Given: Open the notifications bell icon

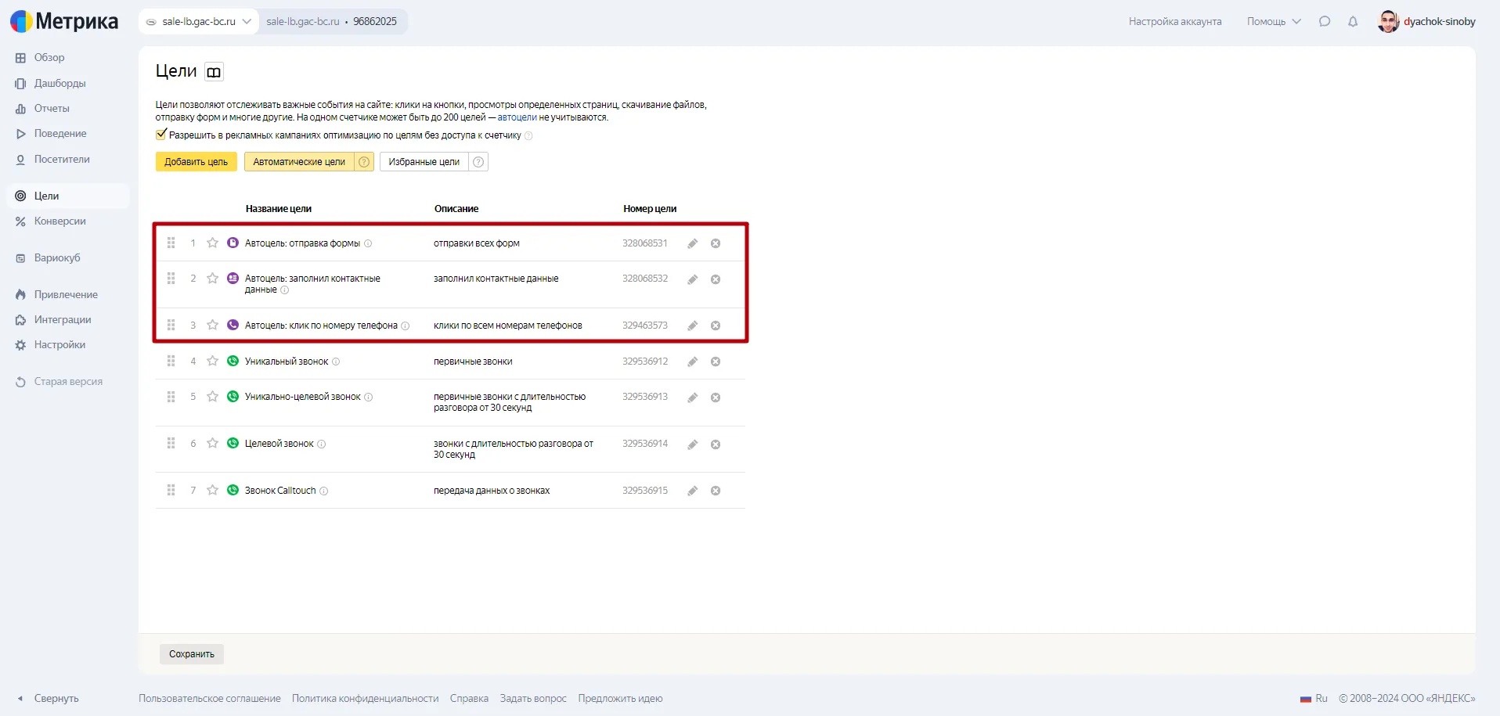Looking at the screenshot, I should pyautogui.click(x=1352, y=22).
